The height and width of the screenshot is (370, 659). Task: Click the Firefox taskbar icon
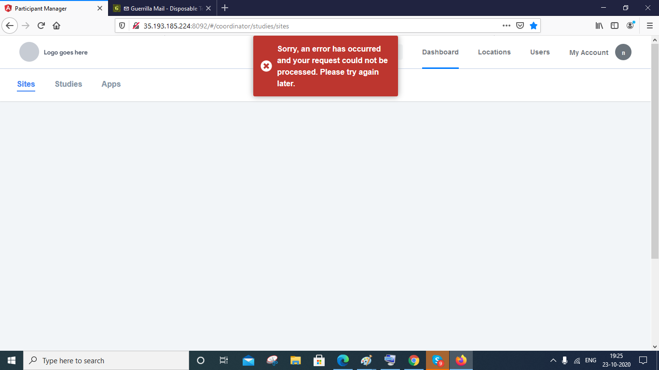[x=461, y=360]
